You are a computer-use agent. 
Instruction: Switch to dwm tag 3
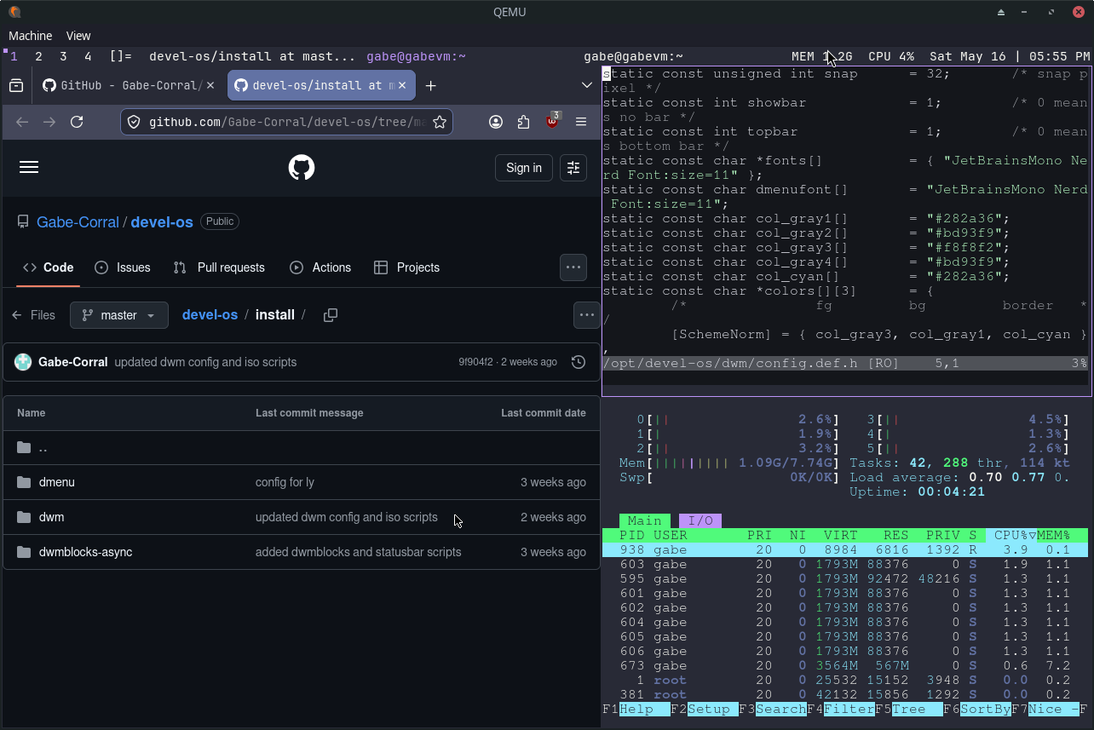coord(63,56)
